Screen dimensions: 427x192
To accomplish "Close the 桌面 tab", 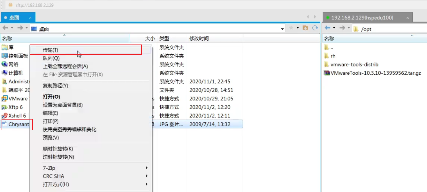I will point(30,18).
